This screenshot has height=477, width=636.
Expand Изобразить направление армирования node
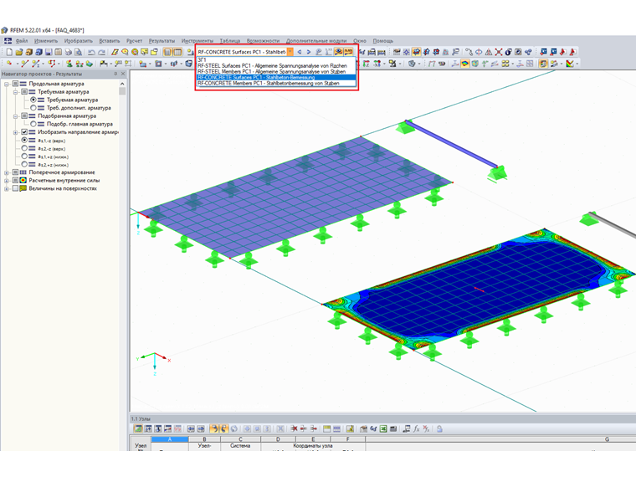[x=15, y=132]
